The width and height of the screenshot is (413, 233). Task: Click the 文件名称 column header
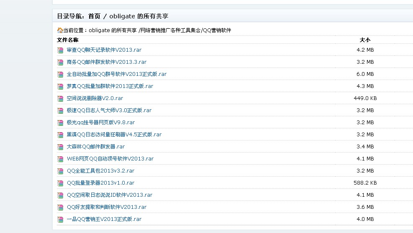click(x=67, y=40)
